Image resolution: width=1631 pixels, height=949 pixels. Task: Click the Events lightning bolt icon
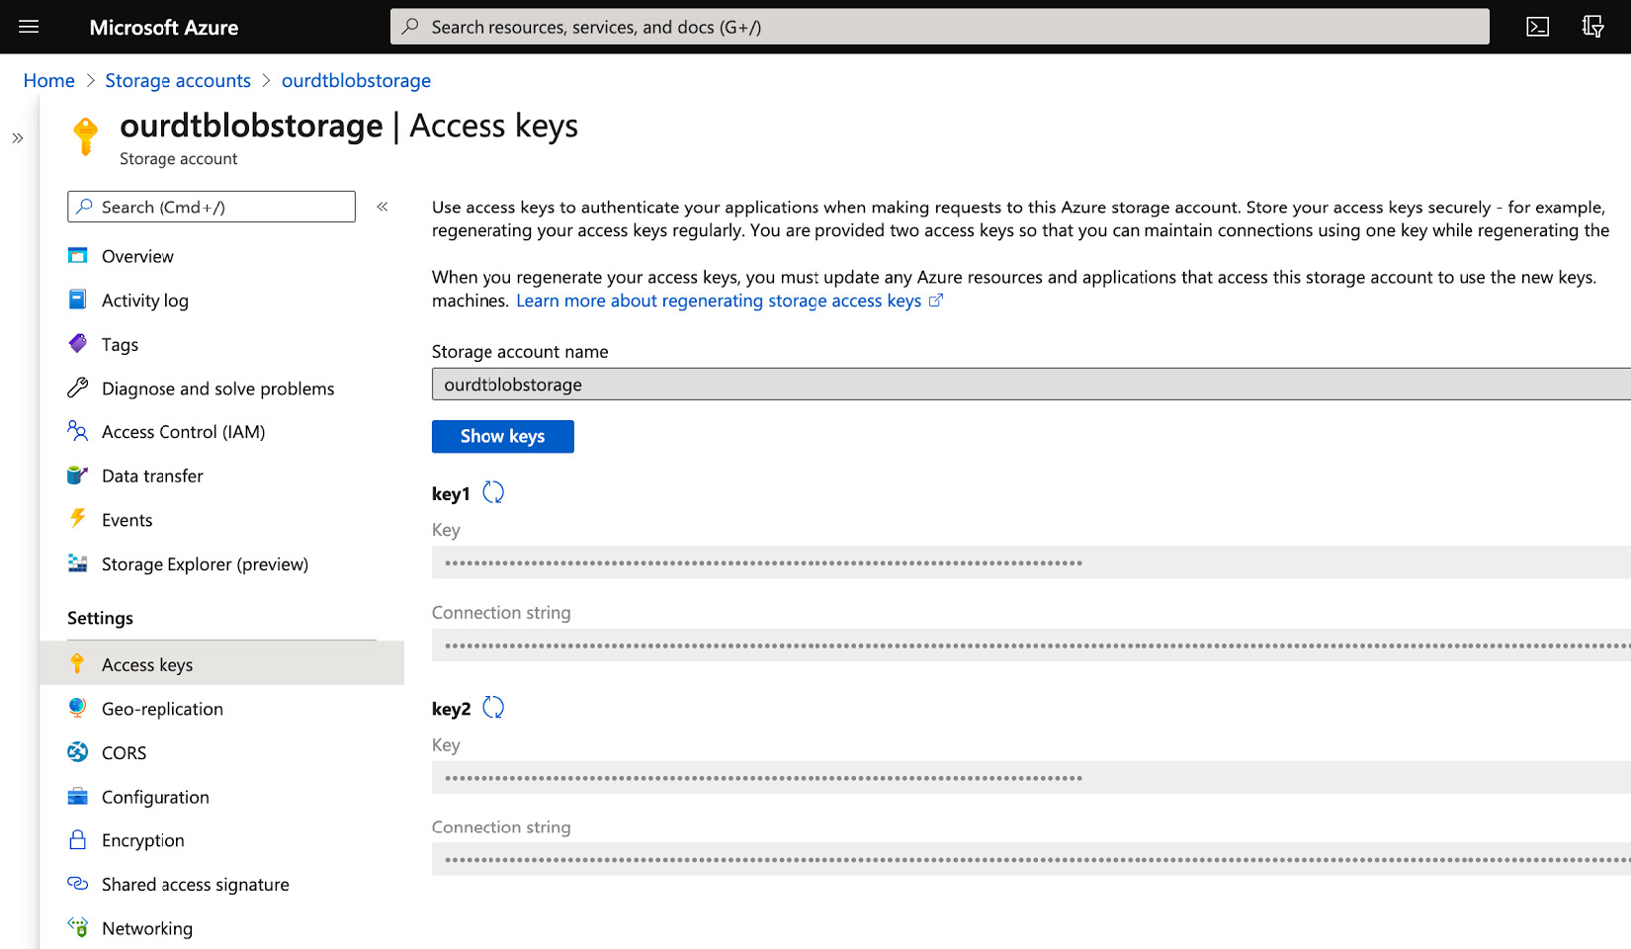pyautogui.click(x=77, y=519)
